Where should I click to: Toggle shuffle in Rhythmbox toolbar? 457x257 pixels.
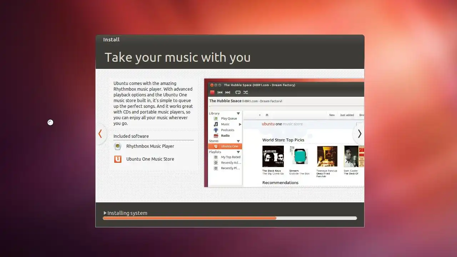coord(246,92)
